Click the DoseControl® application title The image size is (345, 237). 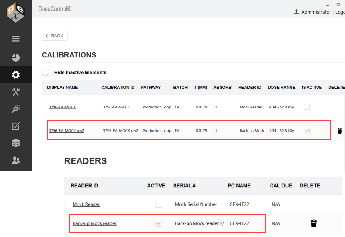click(55, 9)
